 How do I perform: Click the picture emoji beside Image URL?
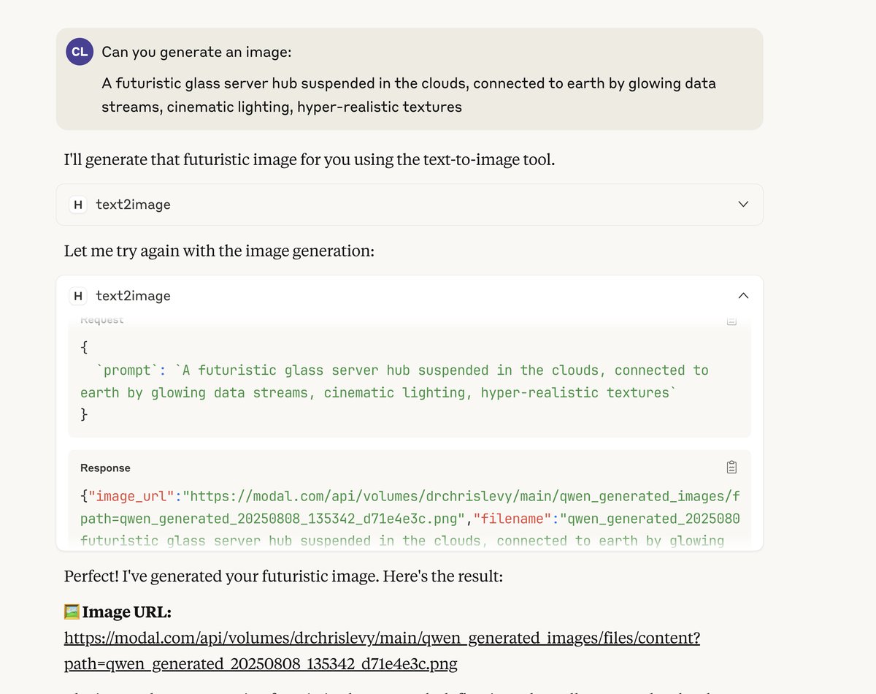[x=72, y=611]
